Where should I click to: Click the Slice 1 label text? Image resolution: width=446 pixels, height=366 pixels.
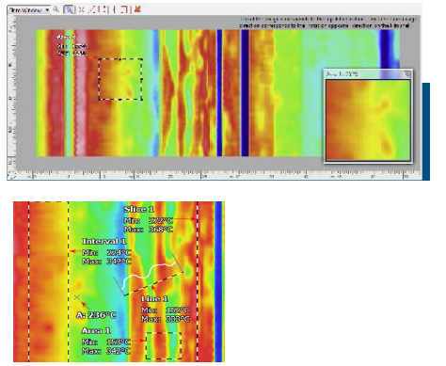pyautogui.click(x=138, y=209)
